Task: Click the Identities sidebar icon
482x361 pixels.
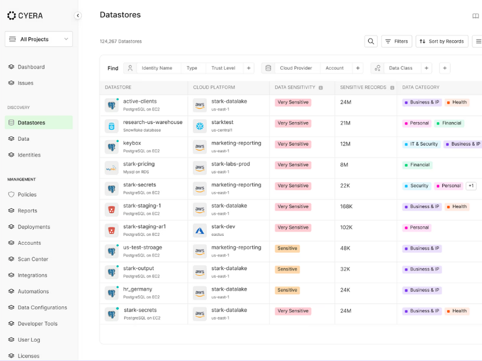Action: [13, 155]
